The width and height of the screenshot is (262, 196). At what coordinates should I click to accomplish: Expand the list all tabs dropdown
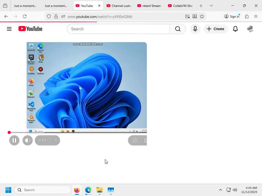coord(211,6)
